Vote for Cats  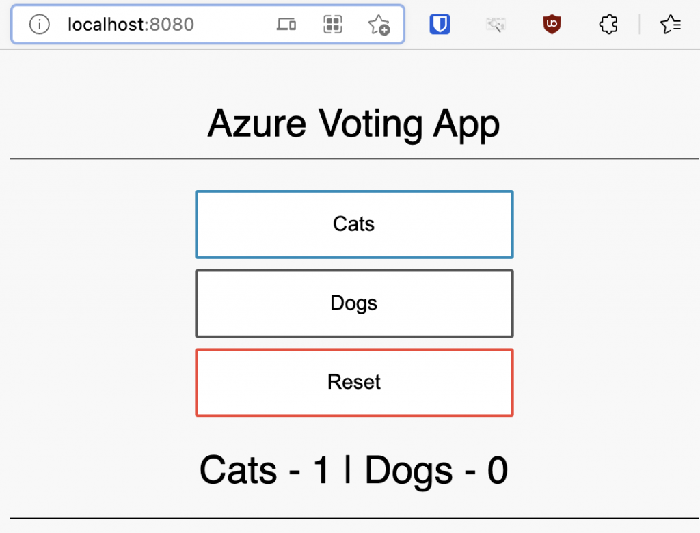coord(354,224)
